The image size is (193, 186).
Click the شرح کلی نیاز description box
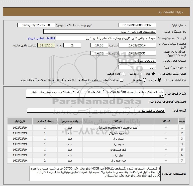tap(95, 93)
